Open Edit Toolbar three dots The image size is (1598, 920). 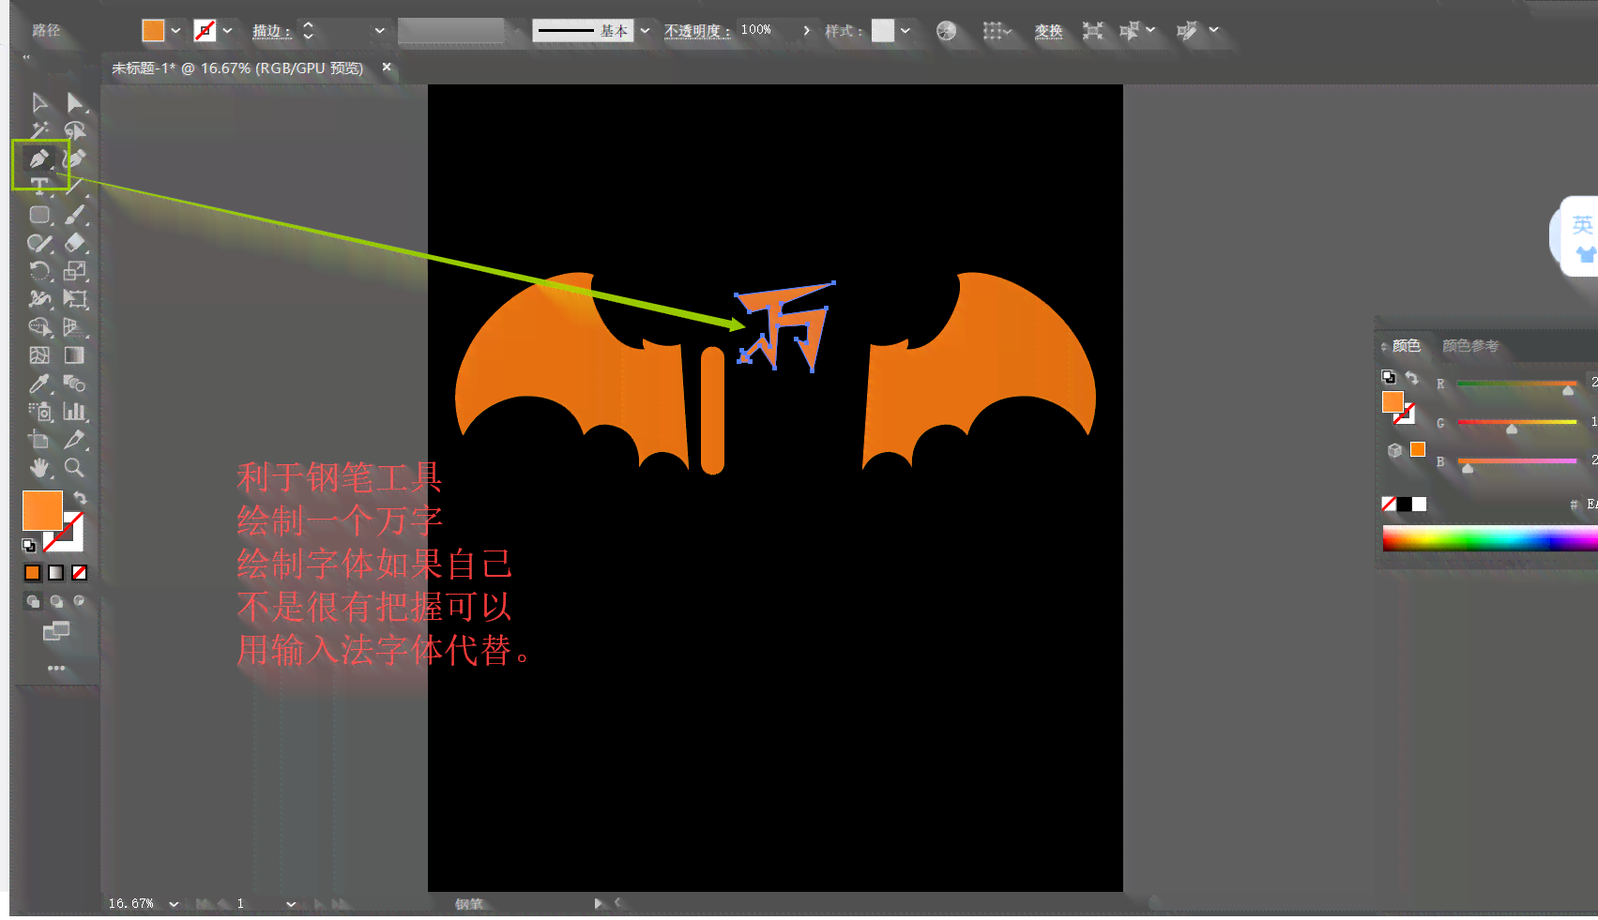coord(56,668)
